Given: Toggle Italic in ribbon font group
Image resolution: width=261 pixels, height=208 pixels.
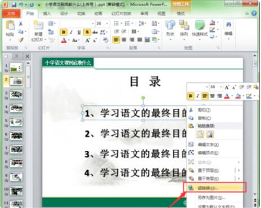Looking at the screenshot, I should (72, 32).
